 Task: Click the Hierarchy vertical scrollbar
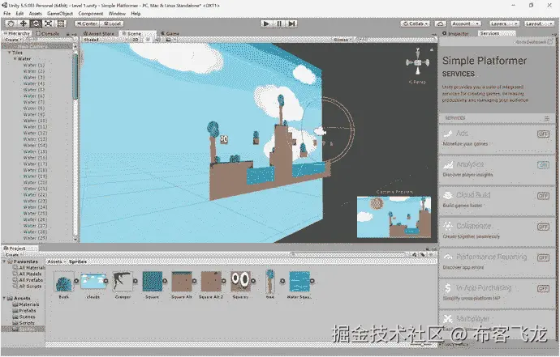click(75, 77)
